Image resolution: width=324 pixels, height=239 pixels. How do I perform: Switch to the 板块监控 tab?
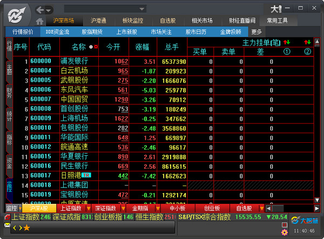pyautogui.click(x=133, y=21)
